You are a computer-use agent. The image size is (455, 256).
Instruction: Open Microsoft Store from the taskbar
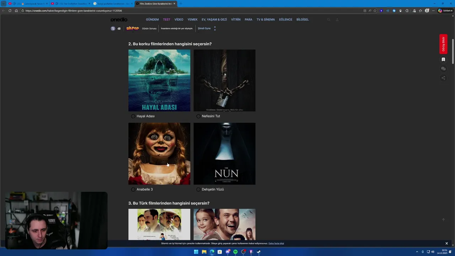coord(220,252)
